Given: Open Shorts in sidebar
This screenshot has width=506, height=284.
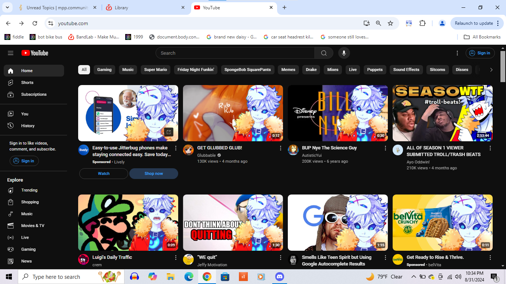Looking at the screenshot, I should pos(34,82).
